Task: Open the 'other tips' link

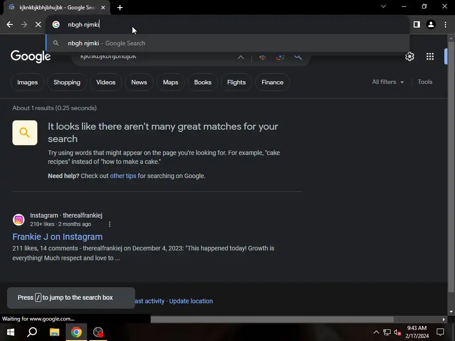Action: 123,176
